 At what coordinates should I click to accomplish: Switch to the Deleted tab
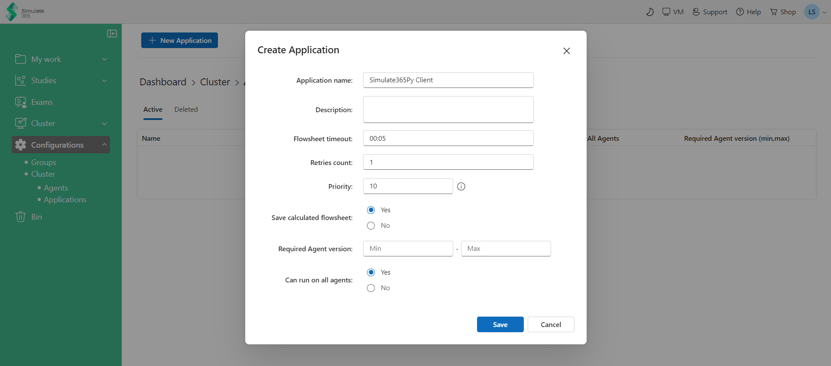(x=186, y=110)
